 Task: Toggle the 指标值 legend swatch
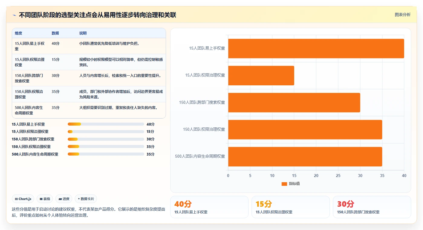coord(284,184)
